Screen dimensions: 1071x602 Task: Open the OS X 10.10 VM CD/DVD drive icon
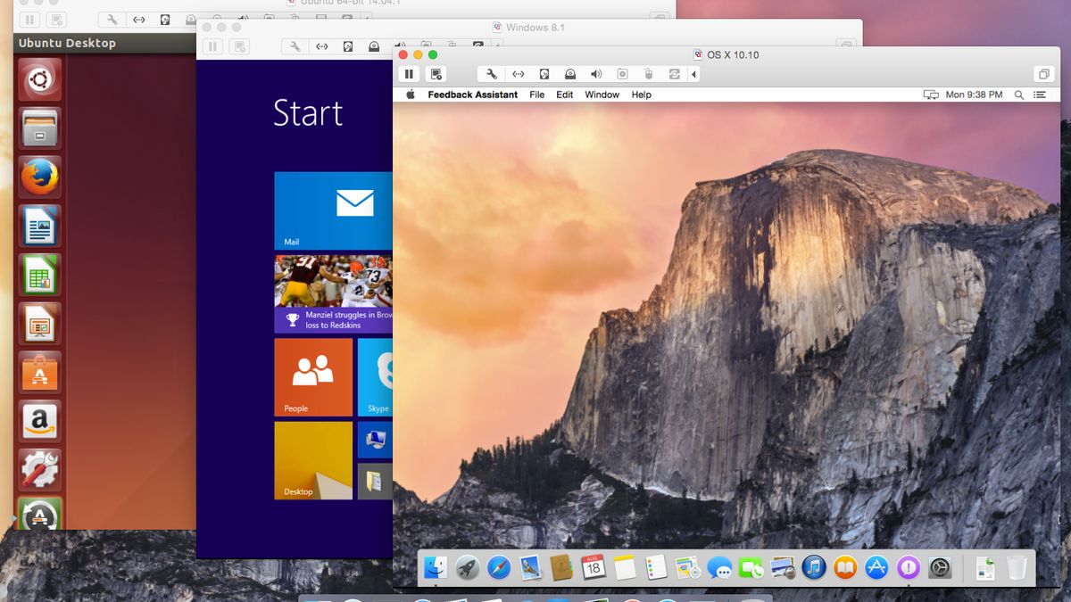569,74
